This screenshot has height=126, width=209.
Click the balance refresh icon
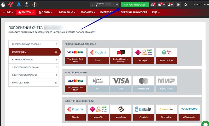point(92,5)
